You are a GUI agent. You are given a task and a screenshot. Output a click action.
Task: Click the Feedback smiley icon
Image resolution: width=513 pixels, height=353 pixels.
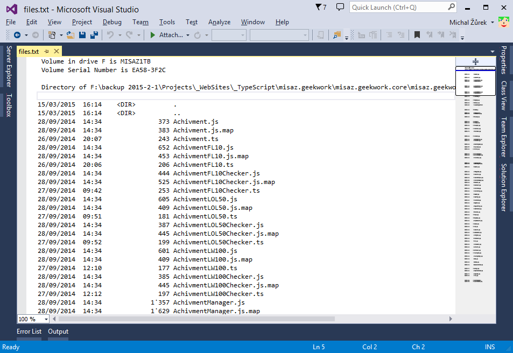pos(504,22)
